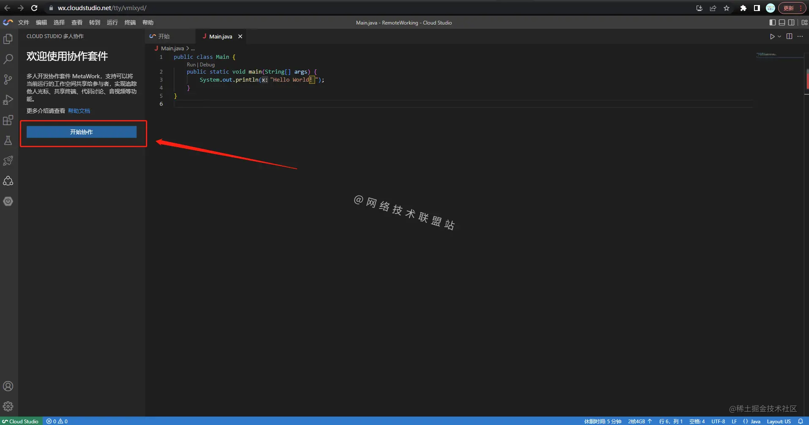Click the browser share page icon
Viewport: 809px width, 425px height.
[713, 8]
